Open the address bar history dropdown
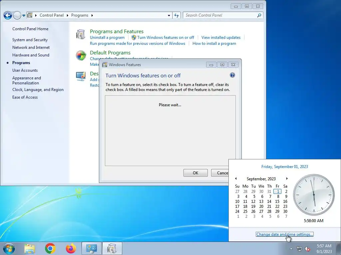Image resolution: width=341 pixels, height=255 pixels. coord(169,15)
